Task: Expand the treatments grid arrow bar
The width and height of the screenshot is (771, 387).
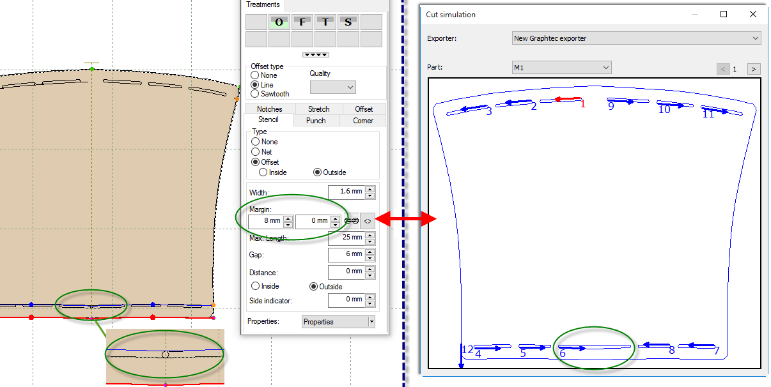Action: pos(316,55)
